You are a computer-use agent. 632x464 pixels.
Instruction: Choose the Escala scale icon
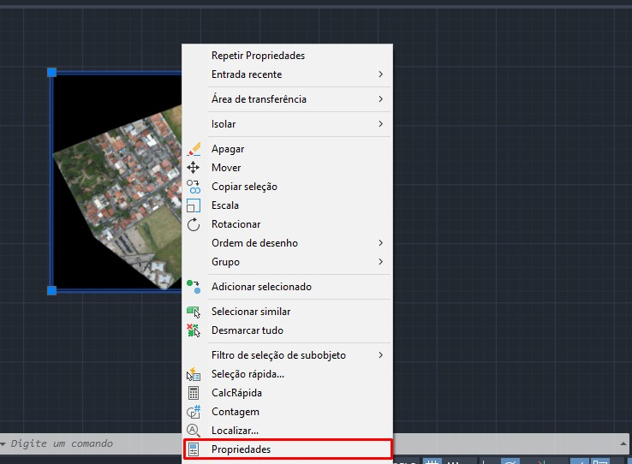coord(194,205)
